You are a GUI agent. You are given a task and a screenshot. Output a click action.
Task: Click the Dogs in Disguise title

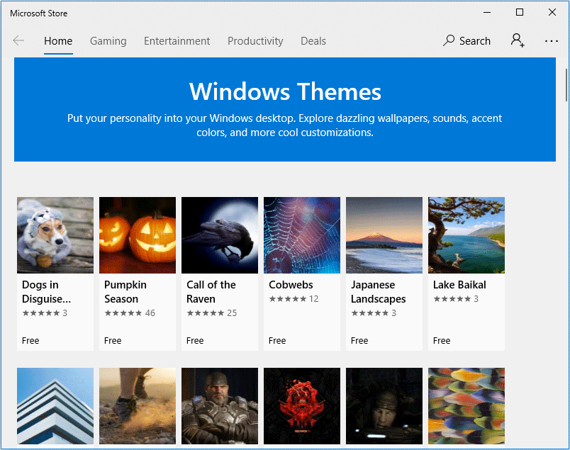[47, 292]
